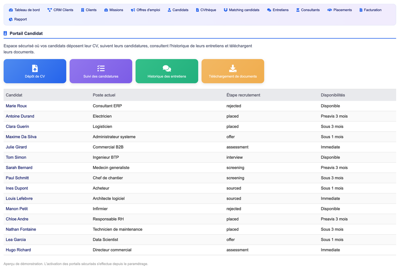Click the Matching candidats magnet icon

(x=226, y=10)
